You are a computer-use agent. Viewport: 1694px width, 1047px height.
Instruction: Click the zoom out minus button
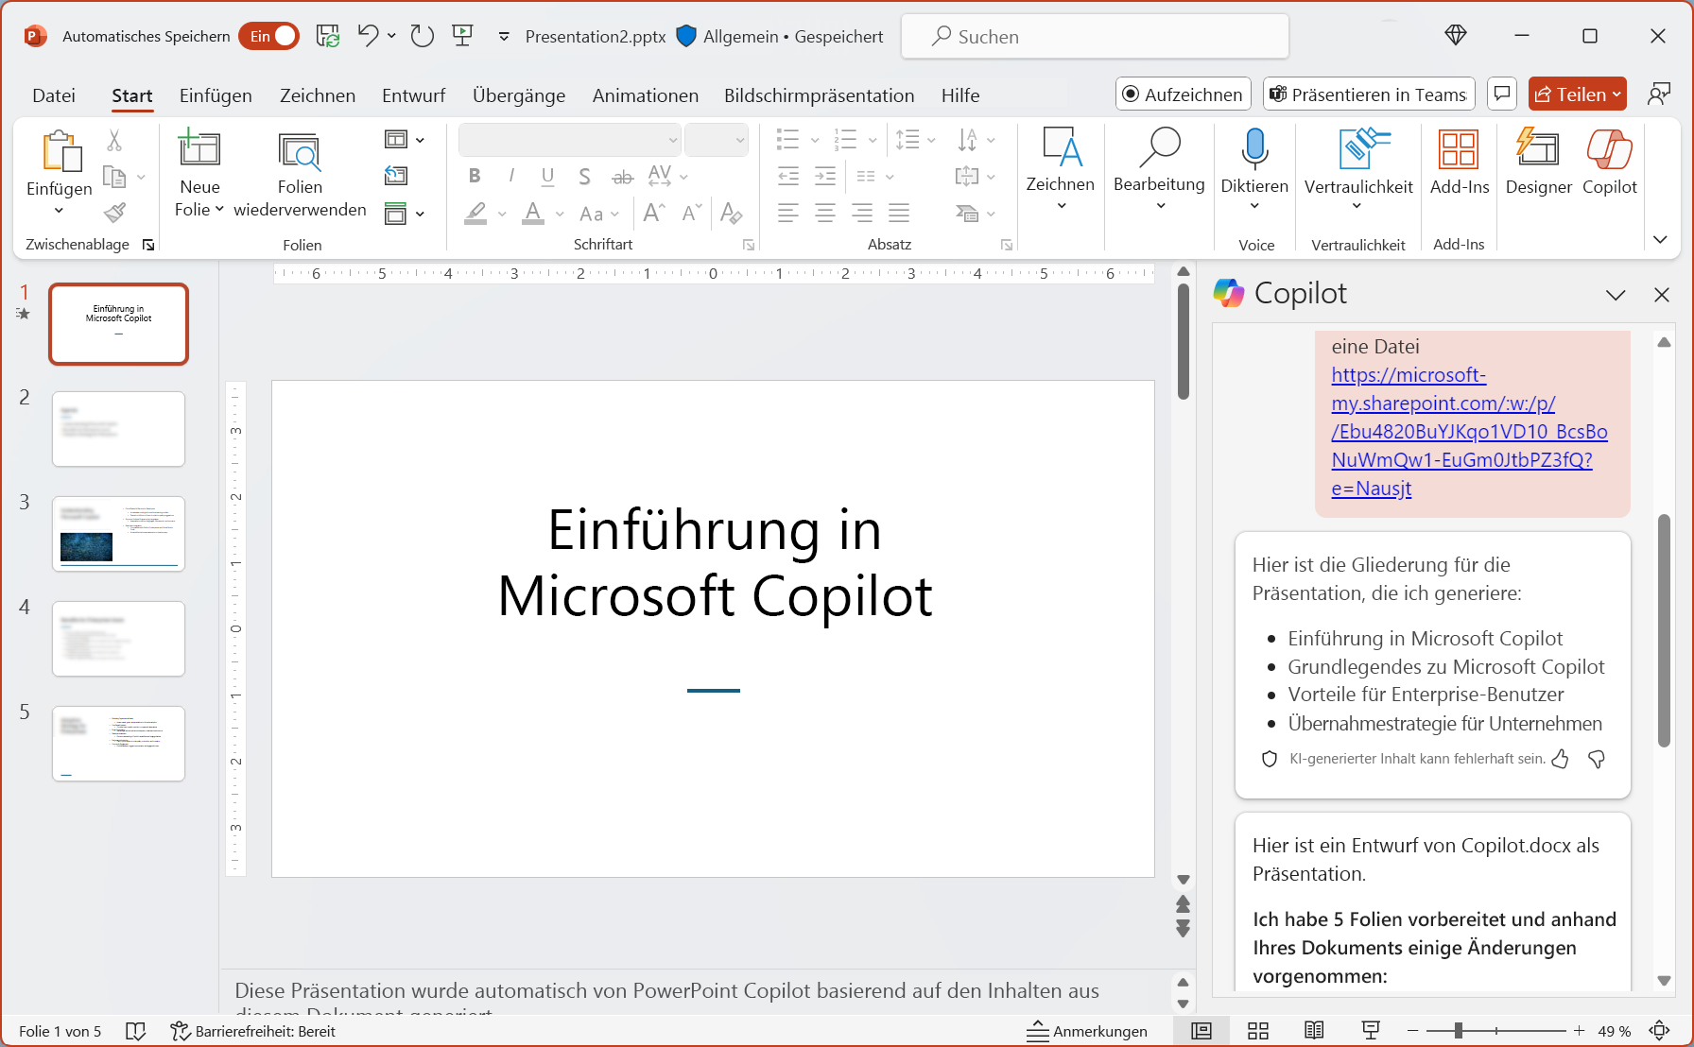click(x=1412, y=1031)
